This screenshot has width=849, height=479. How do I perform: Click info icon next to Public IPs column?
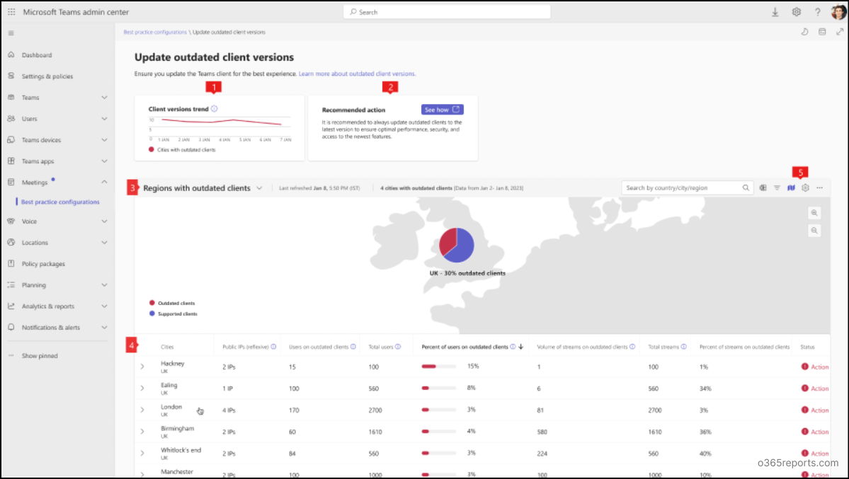tap(273, 347)
